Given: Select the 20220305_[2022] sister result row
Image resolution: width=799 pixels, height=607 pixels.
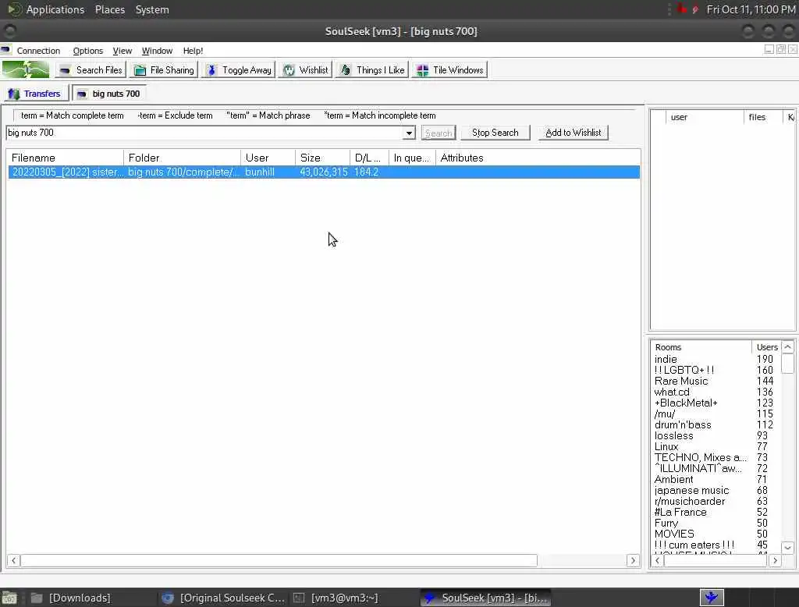Looking at the screenshot, I should pos(324,172).
